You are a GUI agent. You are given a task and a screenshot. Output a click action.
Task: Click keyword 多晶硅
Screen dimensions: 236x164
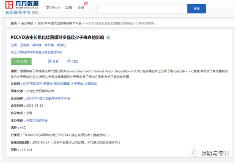47,83
